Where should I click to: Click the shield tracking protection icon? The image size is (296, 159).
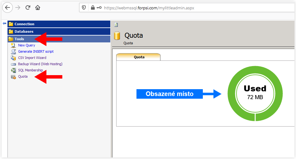84,7
